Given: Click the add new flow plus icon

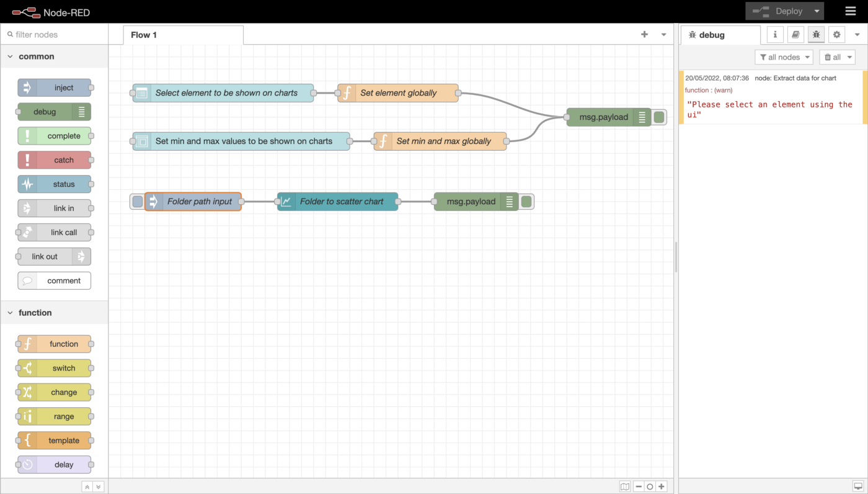Looking at the screenshot, I should point(644,35).
